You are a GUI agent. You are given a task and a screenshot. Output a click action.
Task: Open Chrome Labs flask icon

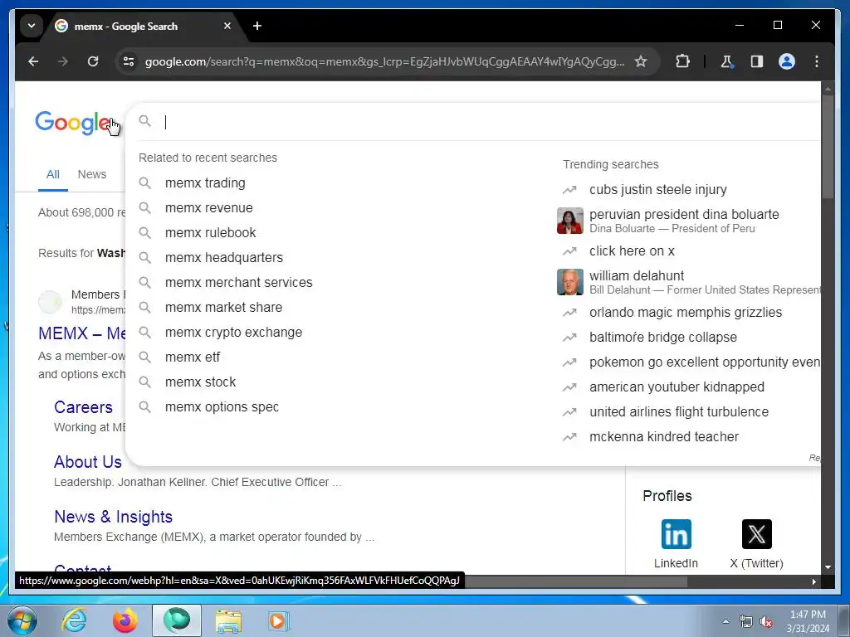coord(727,61)
